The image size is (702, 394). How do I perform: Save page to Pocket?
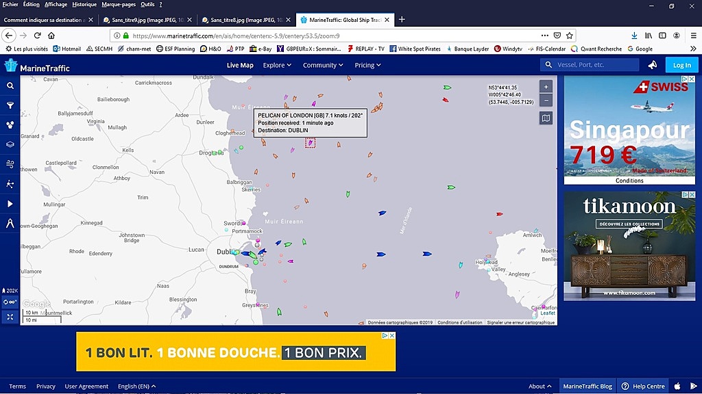(557, 36)
